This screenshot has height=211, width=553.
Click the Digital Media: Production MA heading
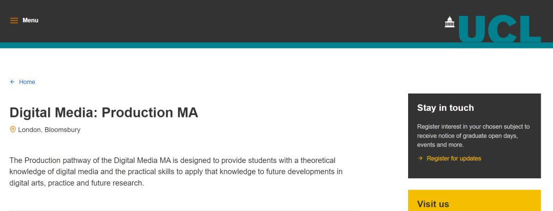click(104, 112)
